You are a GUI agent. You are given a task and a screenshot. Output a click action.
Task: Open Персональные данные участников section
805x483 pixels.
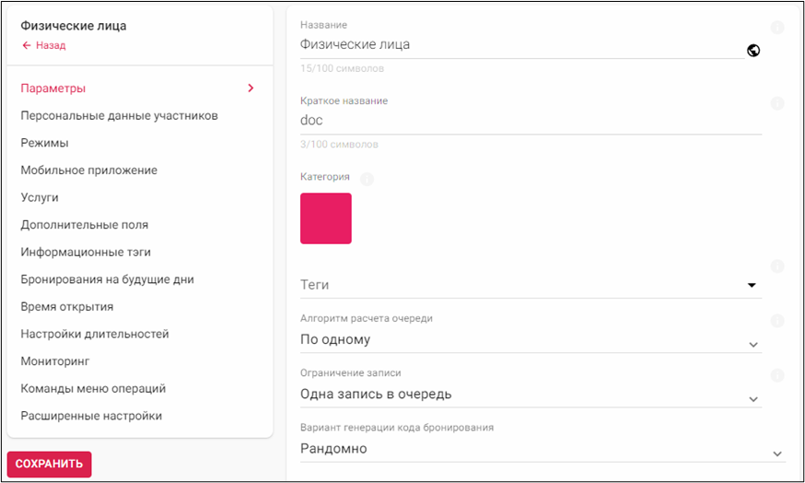[119, 115]
